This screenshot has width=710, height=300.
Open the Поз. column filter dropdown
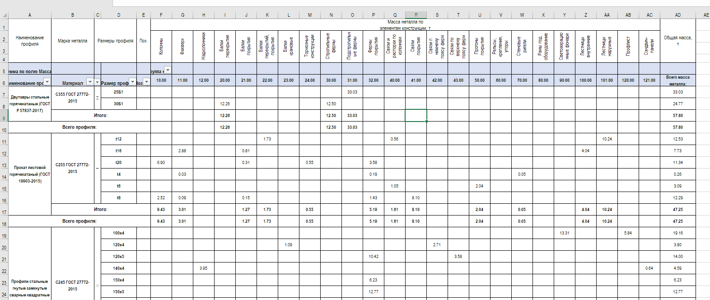(146, 82)
